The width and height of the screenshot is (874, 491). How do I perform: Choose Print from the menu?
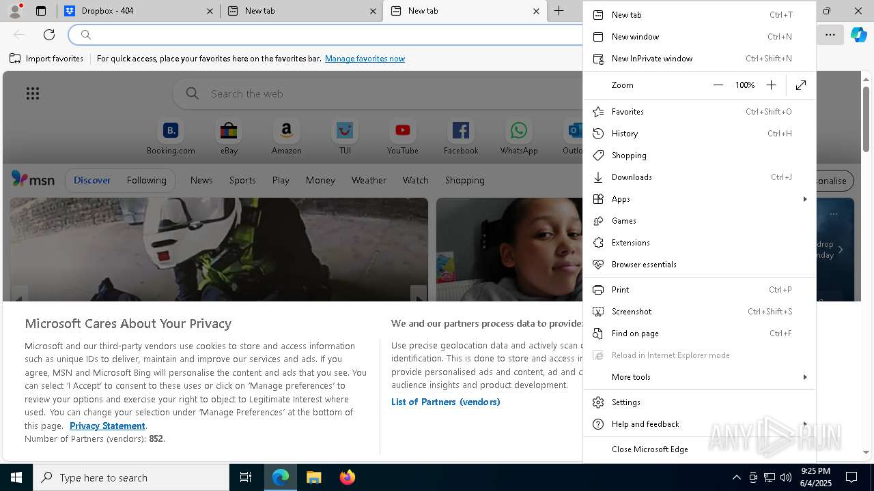coord(700,290)
